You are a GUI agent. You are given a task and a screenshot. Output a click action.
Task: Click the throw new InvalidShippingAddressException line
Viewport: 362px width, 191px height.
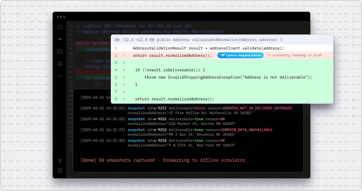coord(228,77)
